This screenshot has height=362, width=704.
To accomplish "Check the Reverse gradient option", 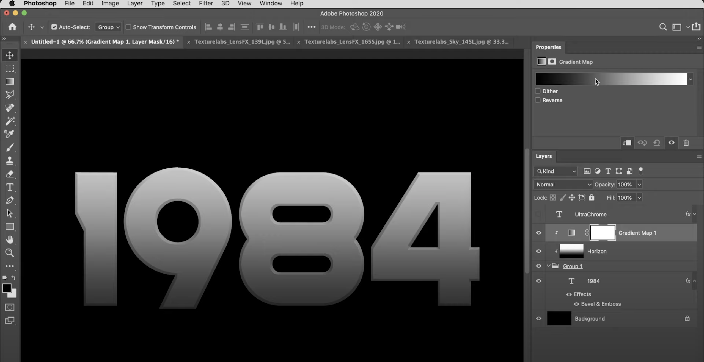I will (538, 100).
